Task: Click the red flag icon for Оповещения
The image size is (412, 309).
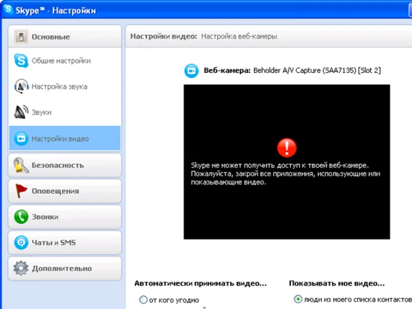Action: (x=21, y=191)
